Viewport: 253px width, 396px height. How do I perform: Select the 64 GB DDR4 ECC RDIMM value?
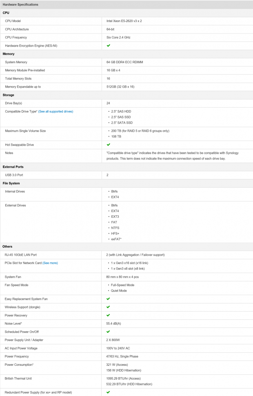pyautogui.click(x=125, y=62)
